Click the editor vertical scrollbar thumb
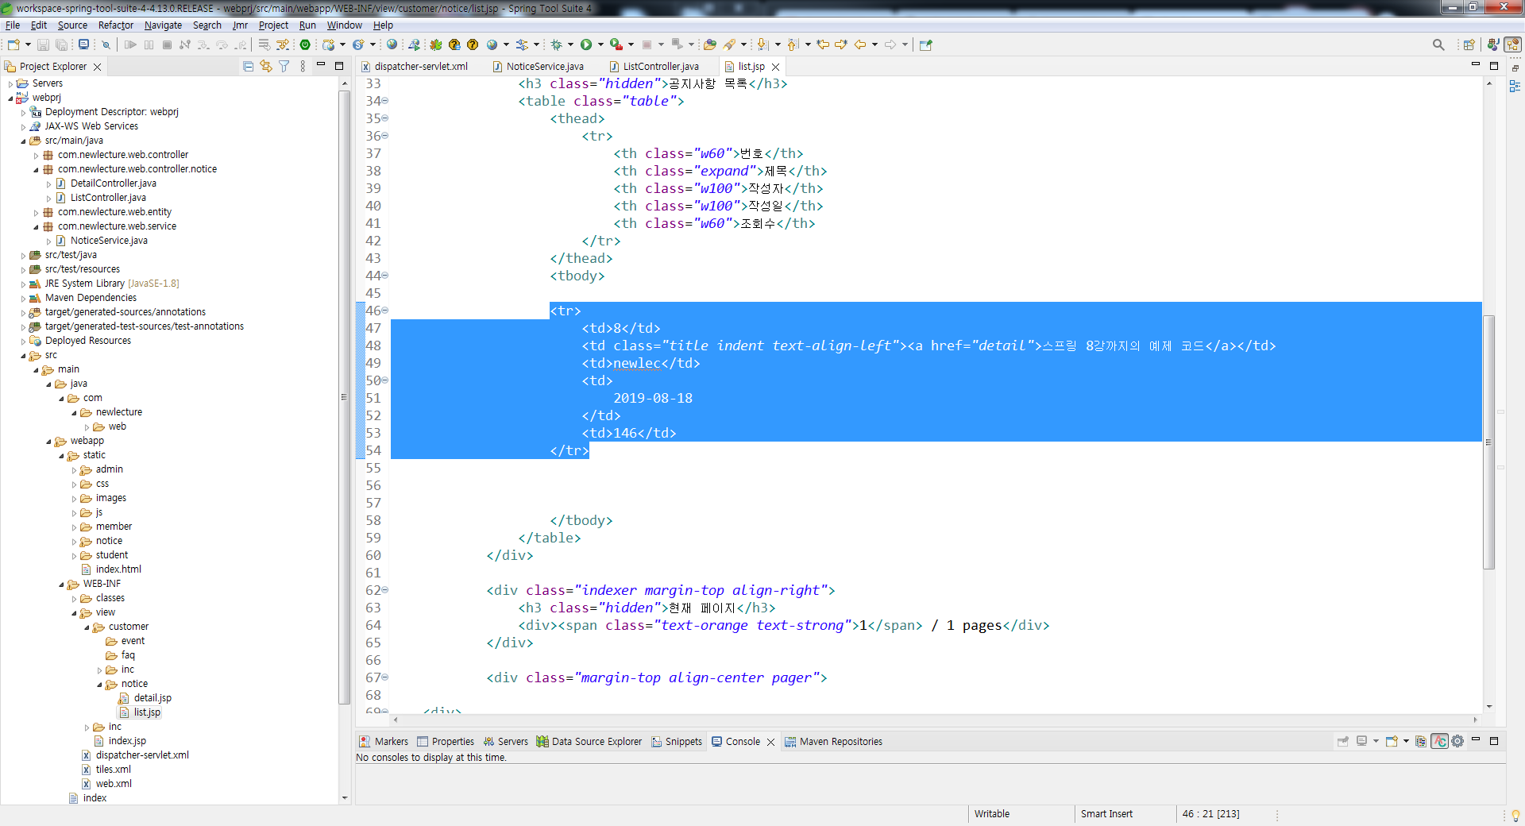 [1488, 442]
